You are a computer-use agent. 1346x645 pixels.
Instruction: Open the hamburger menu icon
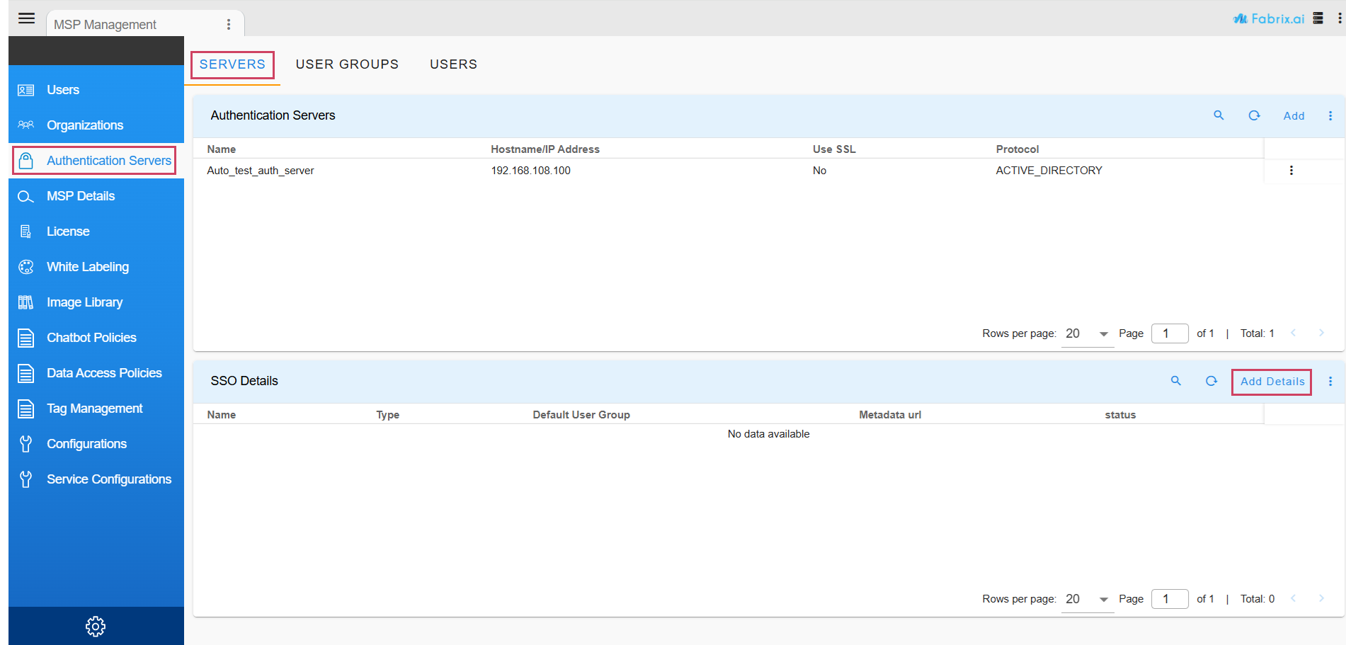pyautogui.click(x=26, y=18)
